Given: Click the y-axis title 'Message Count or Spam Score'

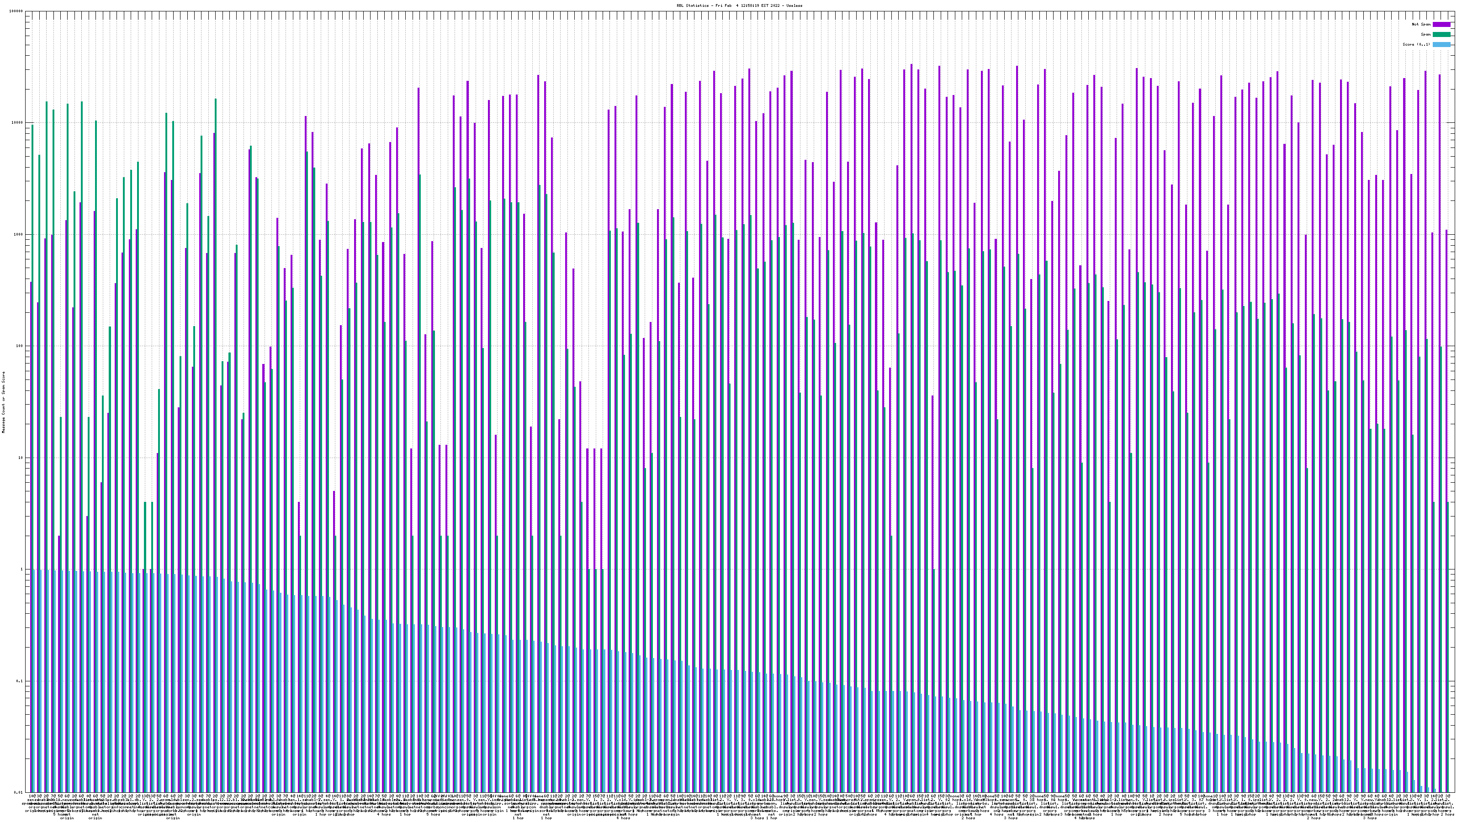Looking at the screenshot, I should pyautogui.click(x=4, y=402).
